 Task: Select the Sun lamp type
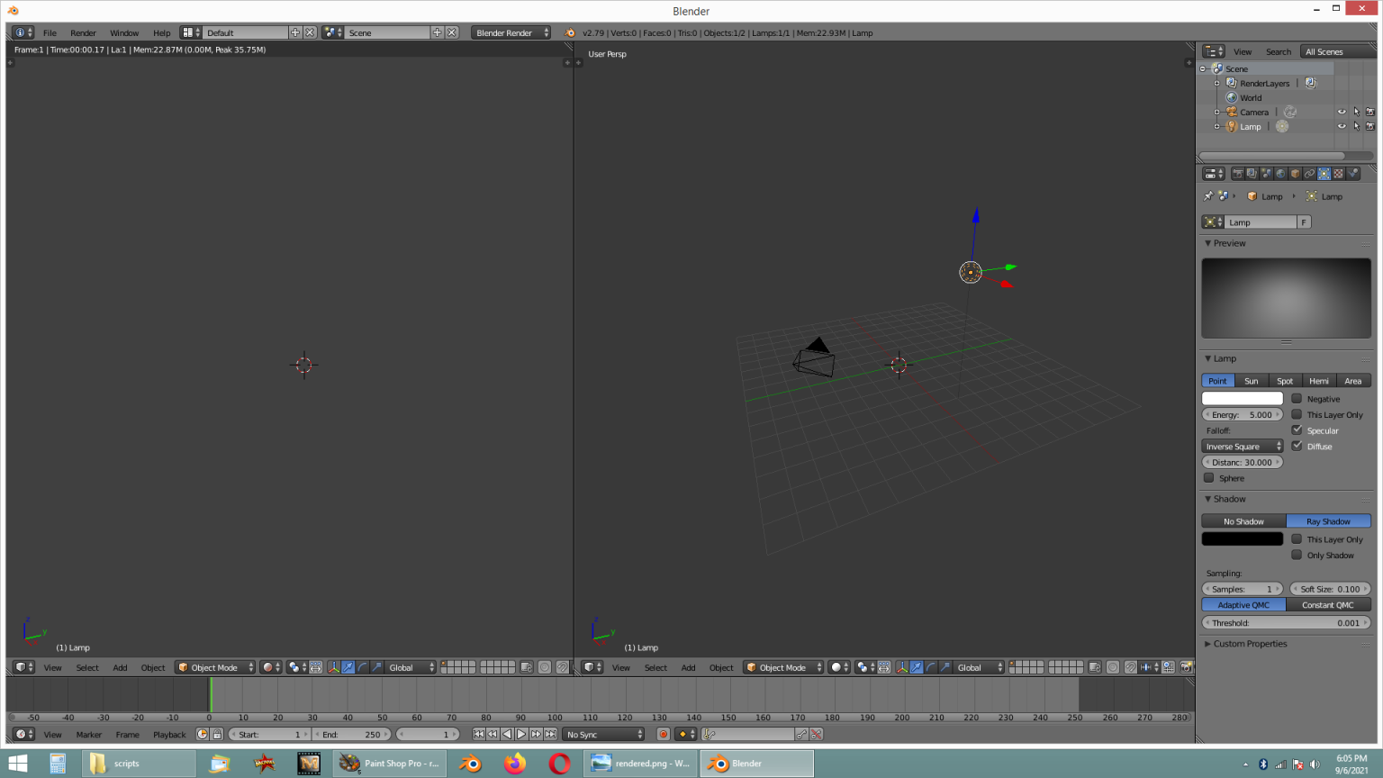1252,381
